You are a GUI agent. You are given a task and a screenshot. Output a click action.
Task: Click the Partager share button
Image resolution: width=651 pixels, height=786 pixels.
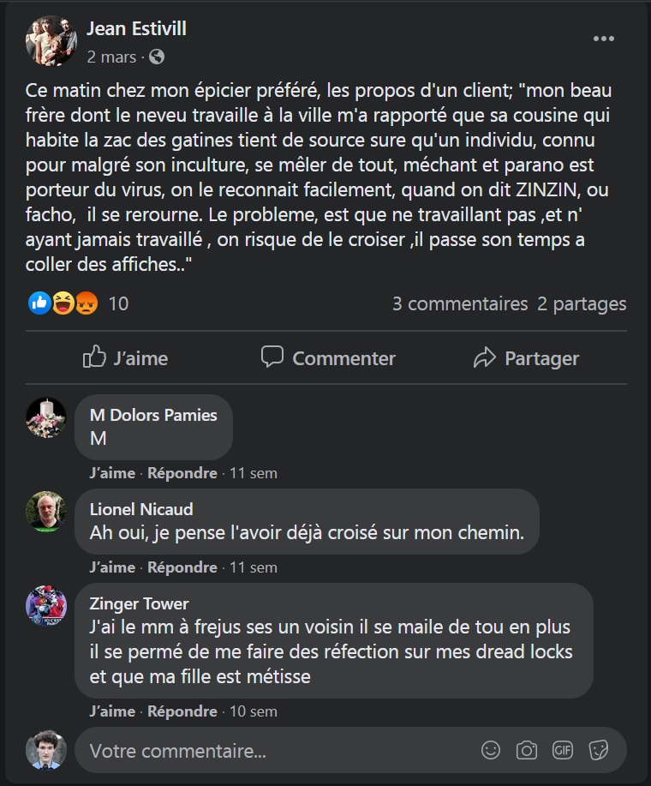coord(526,358)
